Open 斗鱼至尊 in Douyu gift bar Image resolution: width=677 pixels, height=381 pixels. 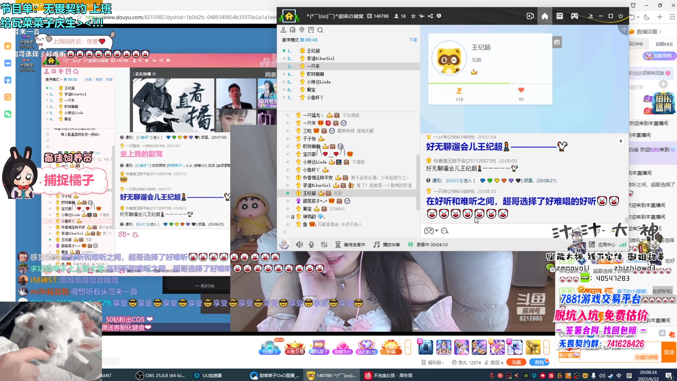click(294, 347)
